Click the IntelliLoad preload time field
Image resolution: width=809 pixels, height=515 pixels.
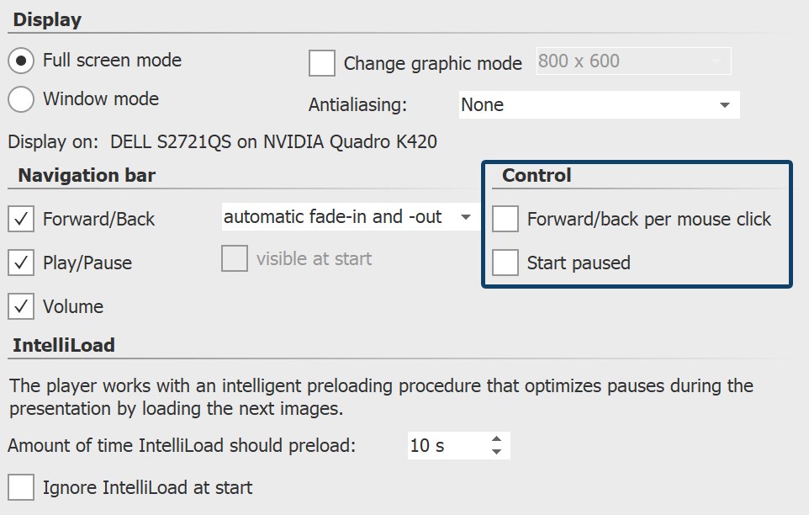tap(446, 446)
